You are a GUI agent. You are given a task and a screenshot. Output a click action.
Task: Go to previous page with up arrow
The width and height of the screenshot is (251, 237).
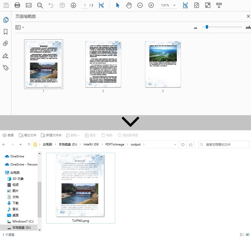point(62,5)
